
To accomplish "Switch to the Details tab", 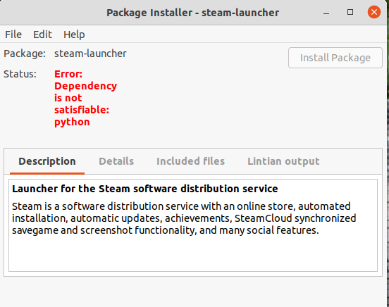I will click(116, 161).
